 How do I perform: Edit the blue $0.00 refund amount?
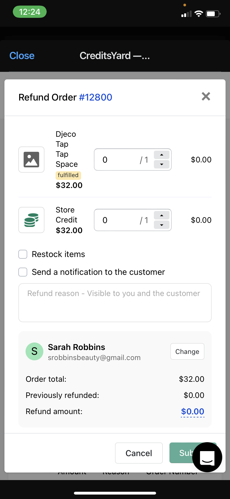[x=192, y=412]
